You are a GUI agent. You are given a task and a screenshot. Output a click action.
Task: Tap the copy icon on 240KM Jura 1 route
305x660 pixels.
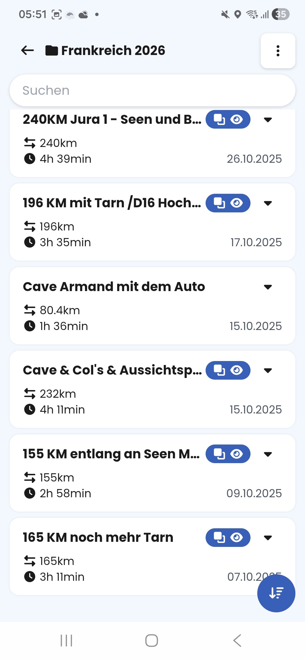point(219,119)
